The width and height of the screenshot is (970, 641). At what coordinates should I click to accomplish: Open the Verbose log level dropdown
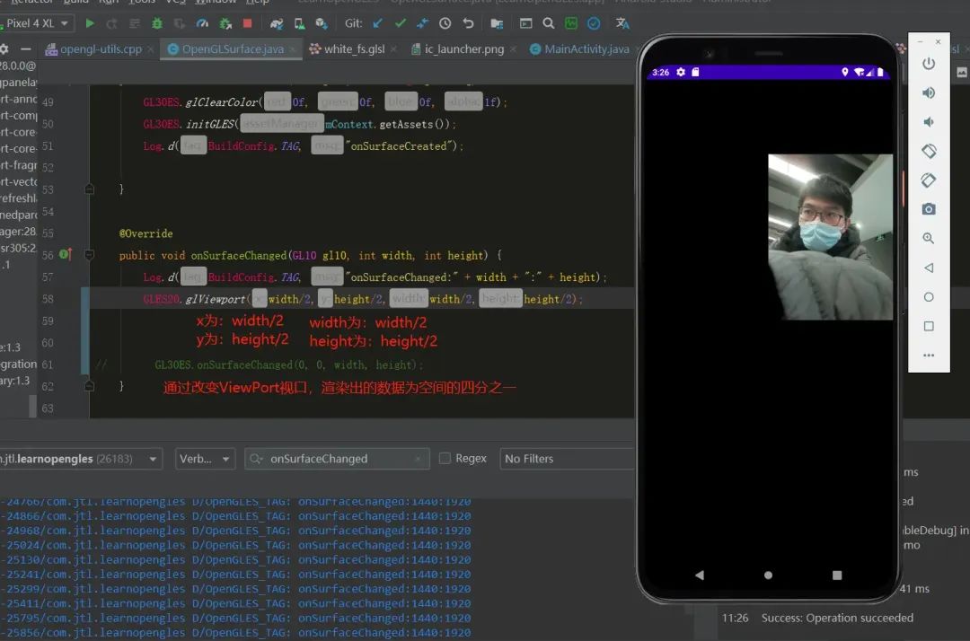205,458
